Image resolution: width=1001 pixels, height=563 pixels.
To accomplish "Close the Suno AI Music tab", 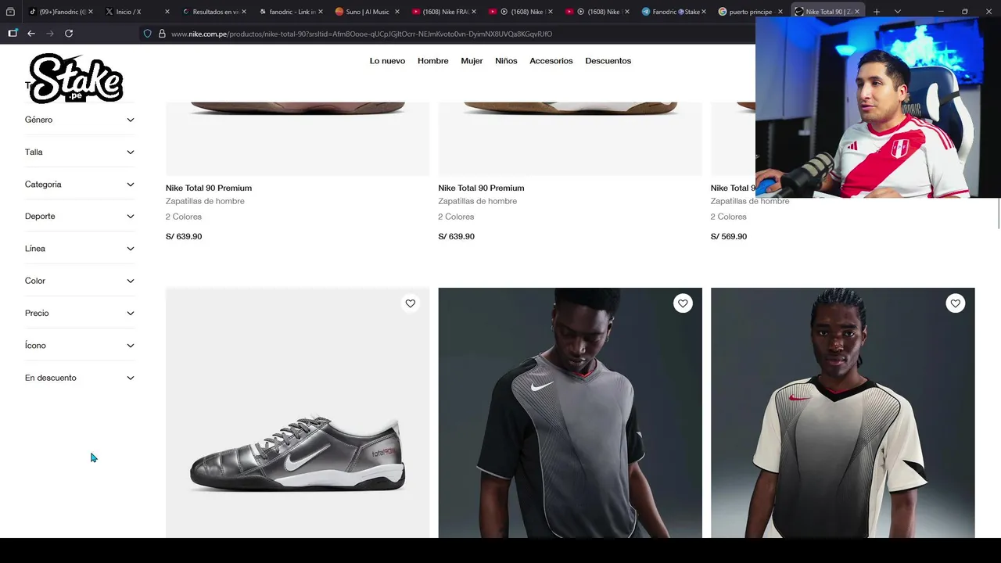I will tap(397, 12).
